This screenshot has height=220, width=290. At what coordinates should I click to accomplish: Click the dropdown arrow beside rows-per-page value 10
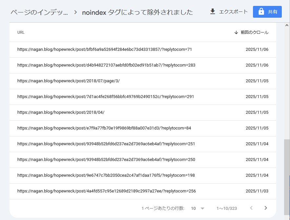pos(203,208)
